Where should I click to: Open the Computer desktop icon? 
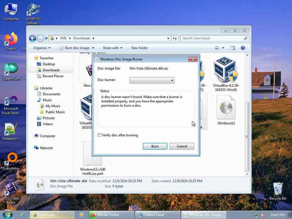point(11,12)
